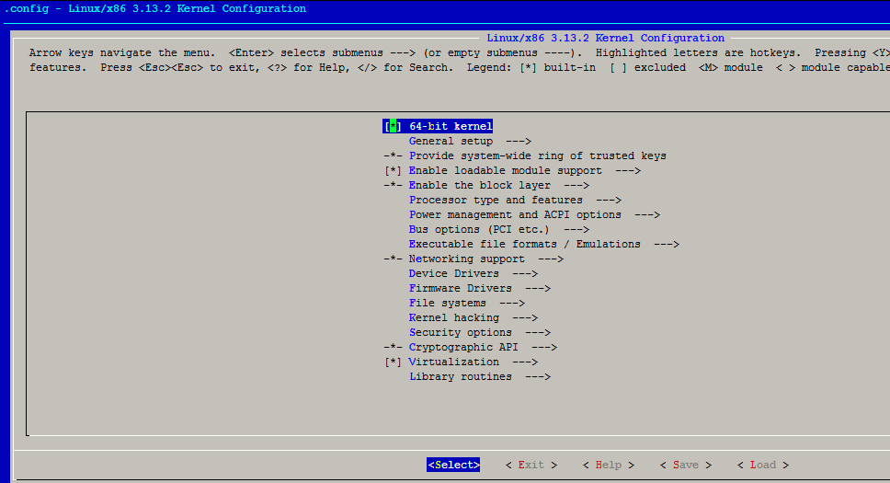The width and height of the screenshot is (890, 483).
Task: Toggle the 64-bit kernel checkbox
Action: pyautogui.click(x=393, y=126)
